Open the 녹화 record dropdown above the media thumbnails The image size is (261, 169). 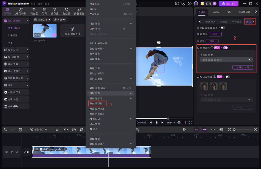pyautogui.click(x=59, y=20)
